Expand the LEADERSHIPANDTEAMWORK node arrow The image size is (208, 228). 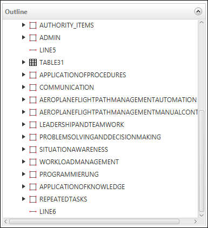23,124
